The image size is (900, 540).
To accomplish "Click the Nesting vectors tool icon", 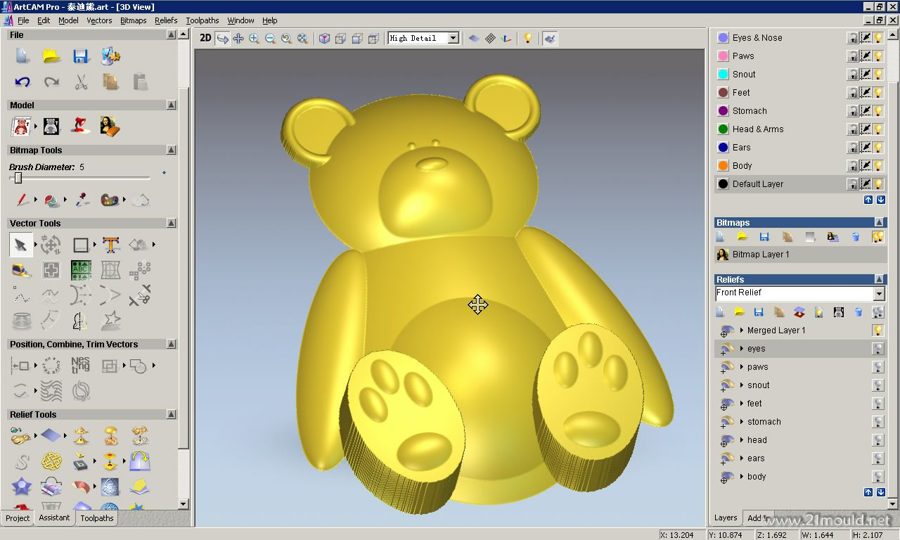I will click(x=81, y=366).
